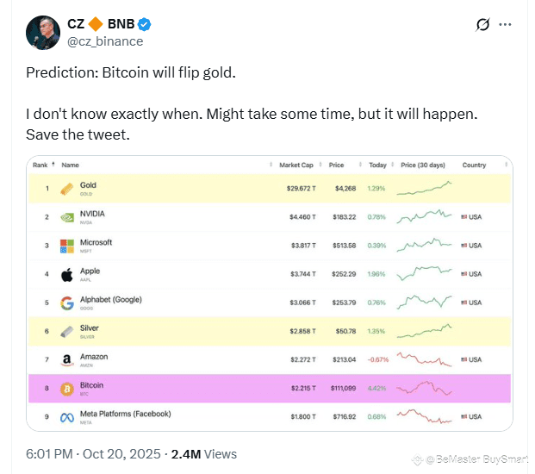535x474 pixels.
Task: Click the NVIDIA logo icon in table
Action: click(66, 217)
